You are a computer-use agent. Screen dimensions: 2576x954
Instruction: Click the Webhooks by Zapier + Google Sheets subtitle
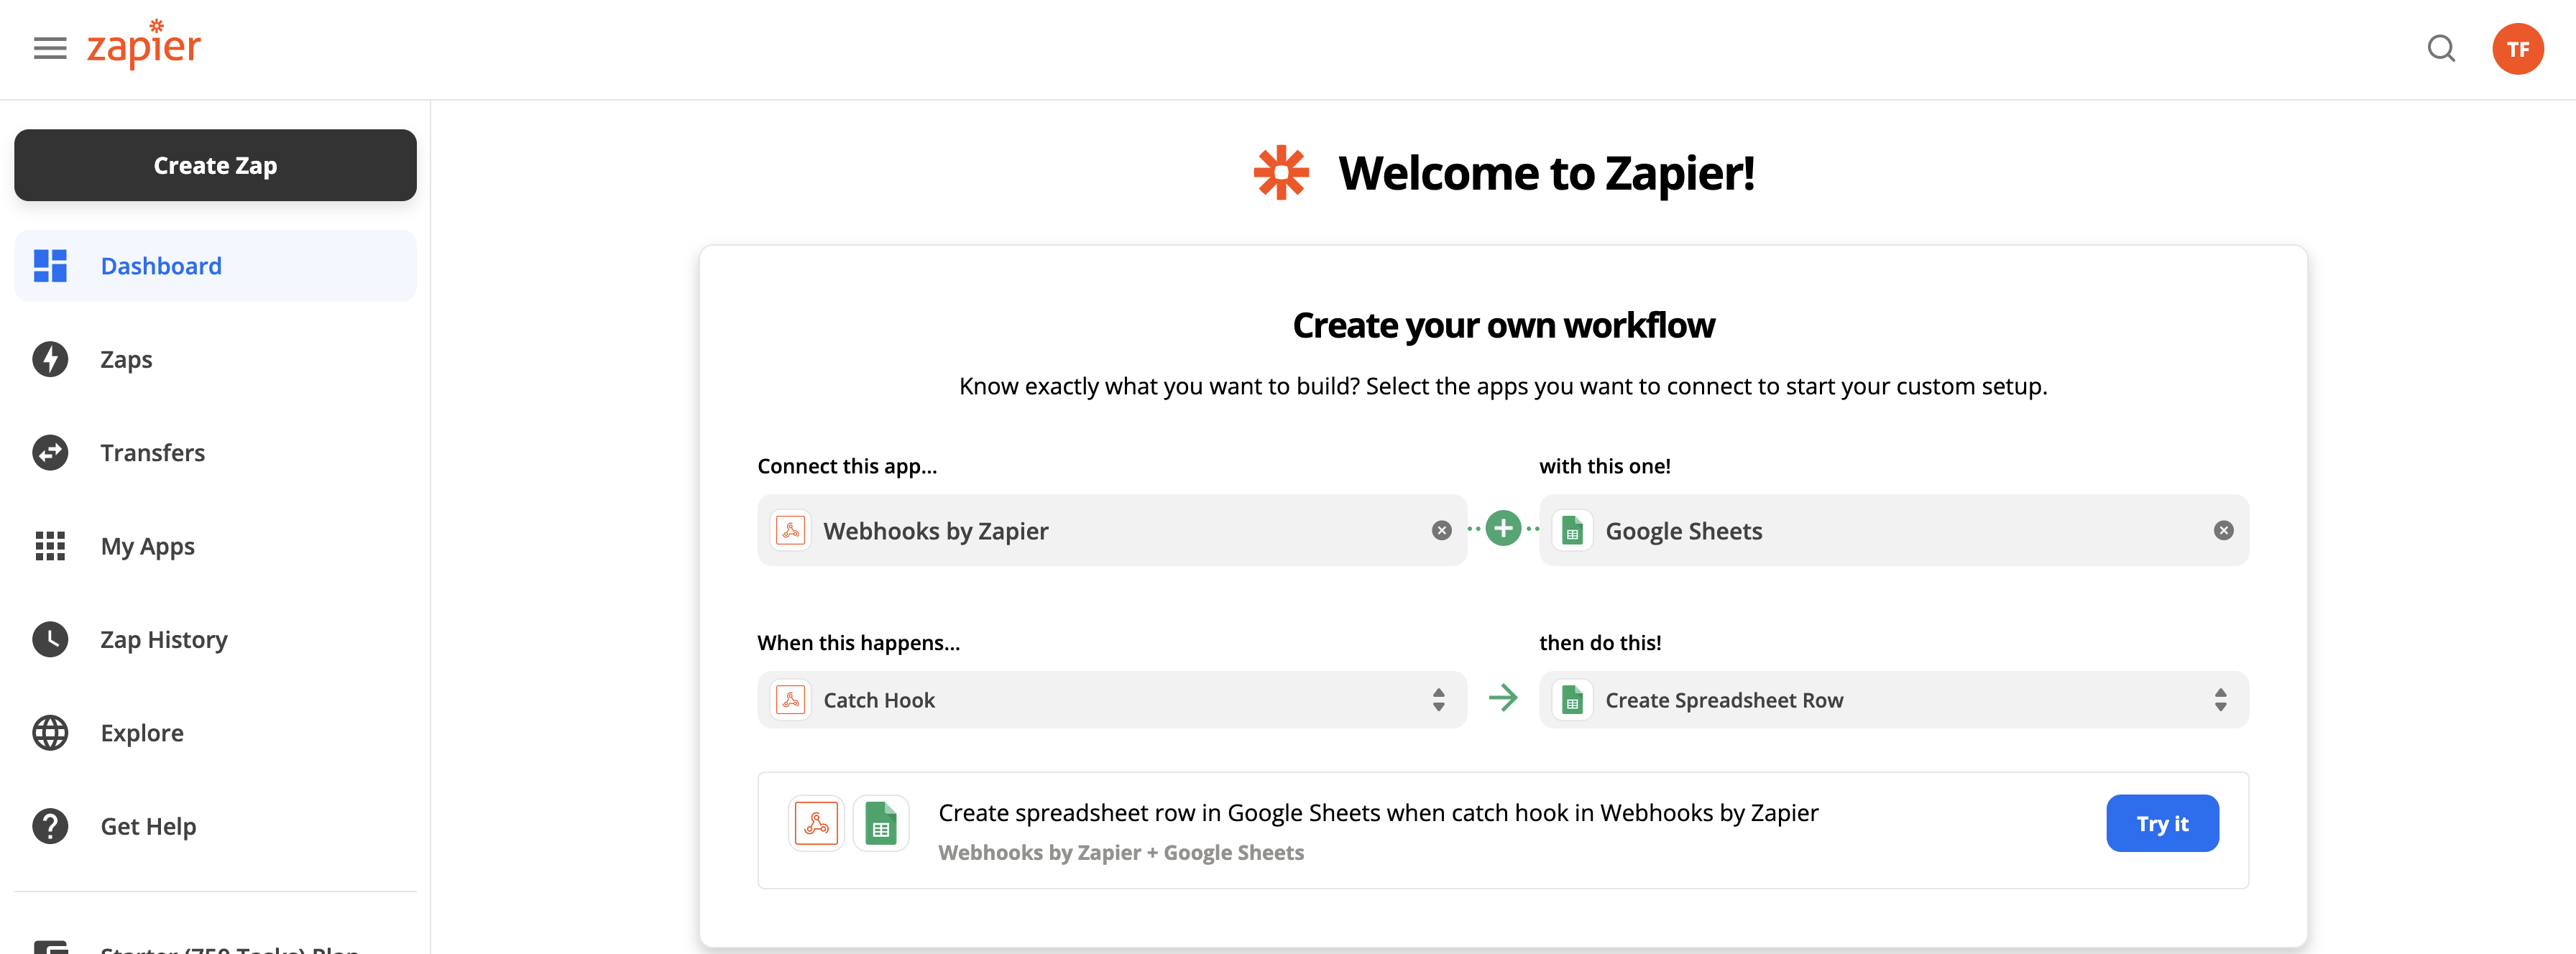(x=1121, y=852)
